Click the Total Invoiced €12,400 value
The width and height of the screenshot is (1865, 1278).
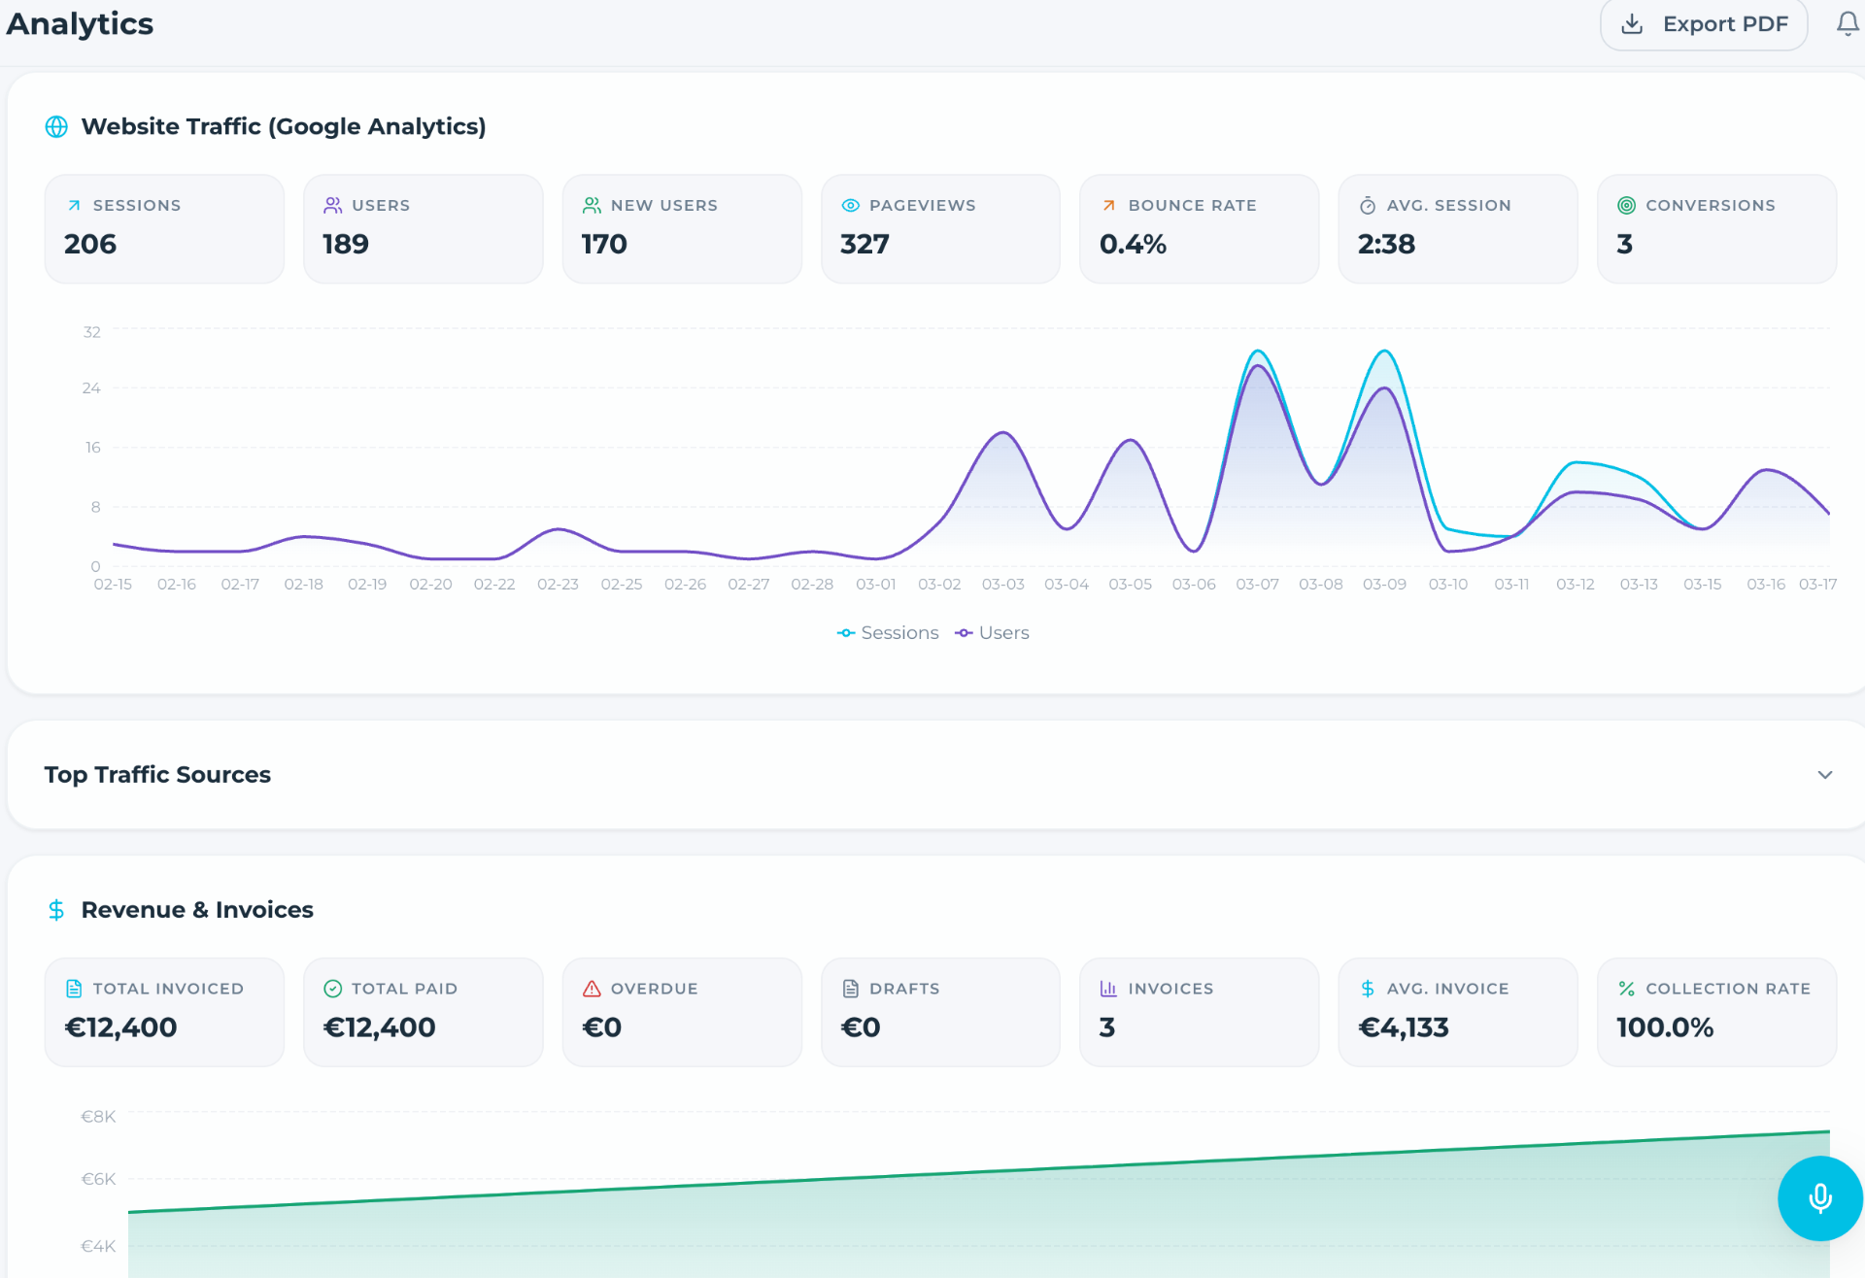point(120,1027)
